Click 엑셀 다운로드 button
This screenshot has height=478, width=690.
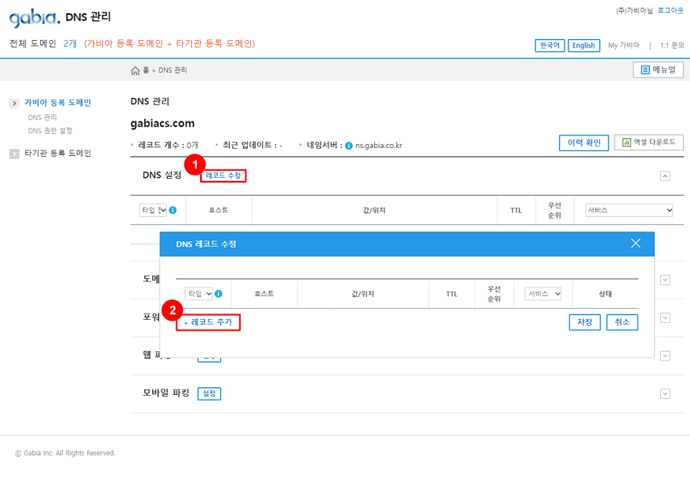tap(648, 143)
